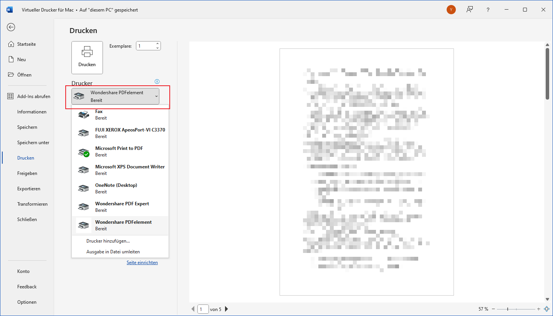Image resolution: width=553 pixels, height=316 pixels.
Task: Click the Startseite home icon
Action: pos(11,44)
